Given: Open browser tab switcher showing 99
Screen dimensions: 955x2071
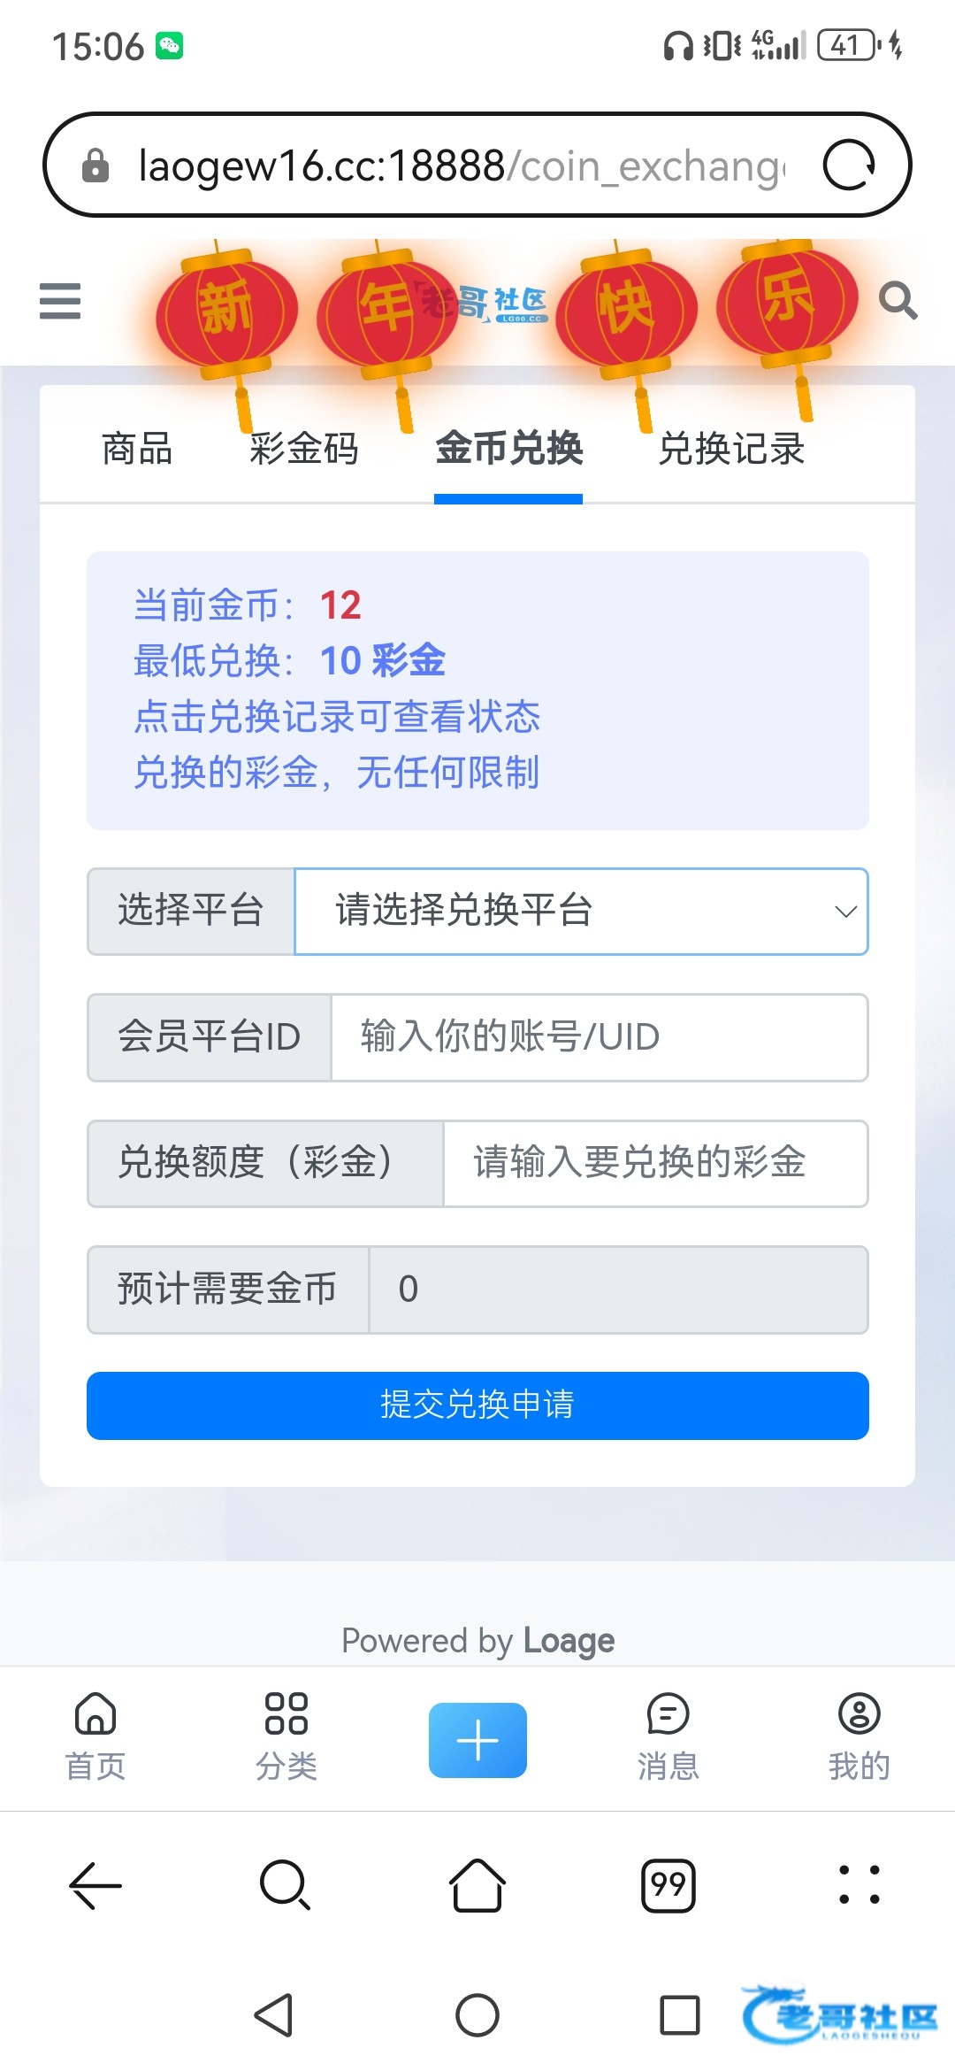Looking at the screenshot, I should pos(668,1885).
